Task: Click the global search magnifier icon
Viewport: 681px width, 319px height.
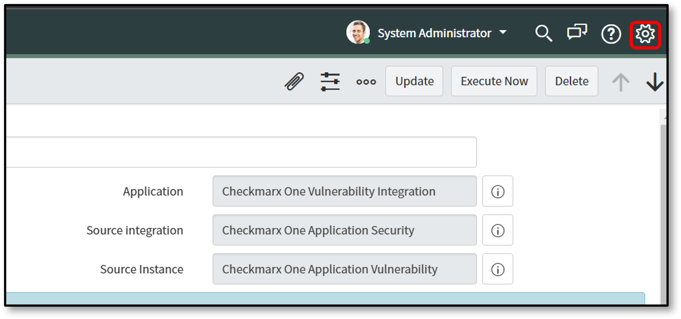Action: point(543,34)
